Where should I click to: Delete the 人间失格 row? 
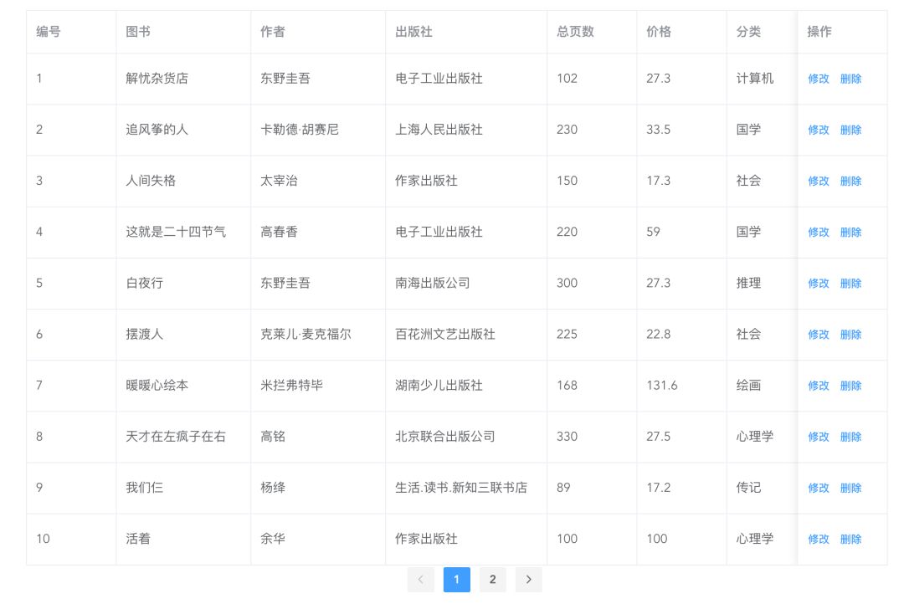coord(850,181)
